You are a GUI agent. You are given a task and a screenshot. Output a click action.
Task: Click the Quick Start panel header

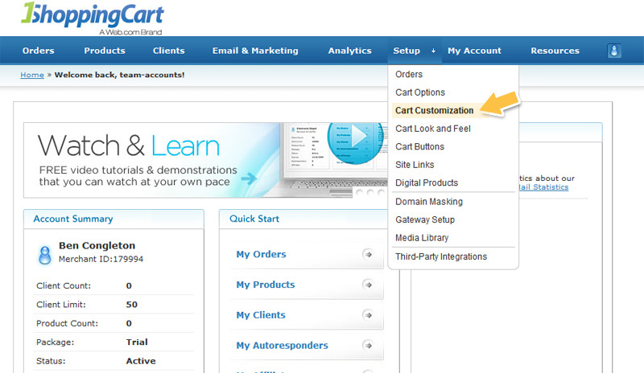click(x=303, y=219)
